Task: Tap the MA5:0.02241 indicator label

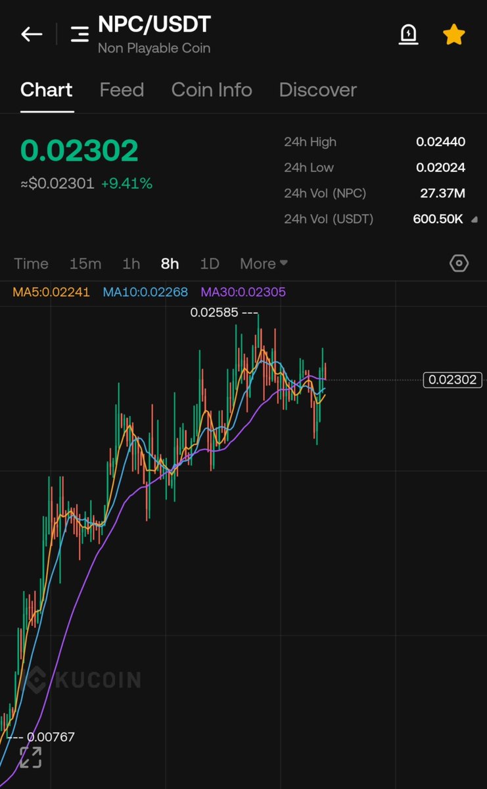Action: pyautogui.click(x=51, y=292)
